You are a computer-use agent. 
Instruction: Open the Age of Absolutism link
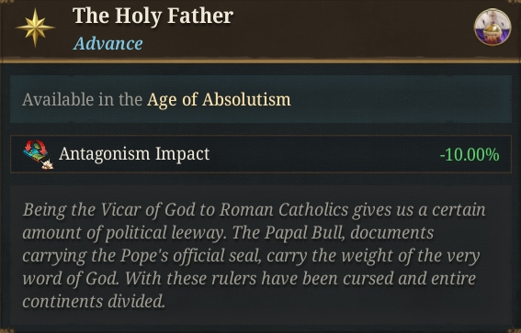click(x=219, y=99)
